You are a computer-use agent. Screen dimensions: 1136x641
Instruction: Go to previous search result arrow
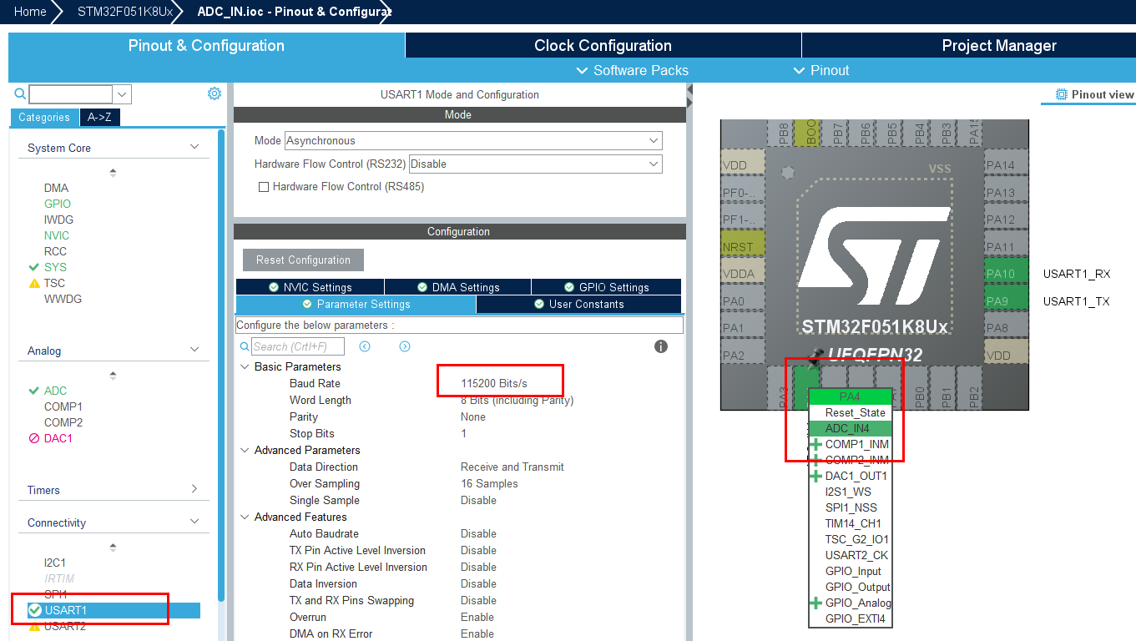(365, 346)
